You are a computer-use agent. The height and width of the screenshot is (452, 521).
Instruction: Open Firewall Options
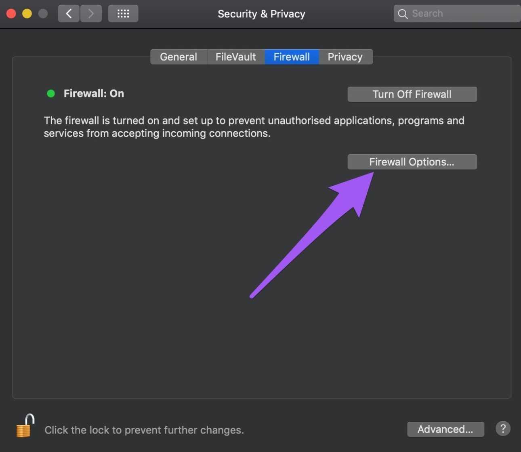tap(412, 162)
